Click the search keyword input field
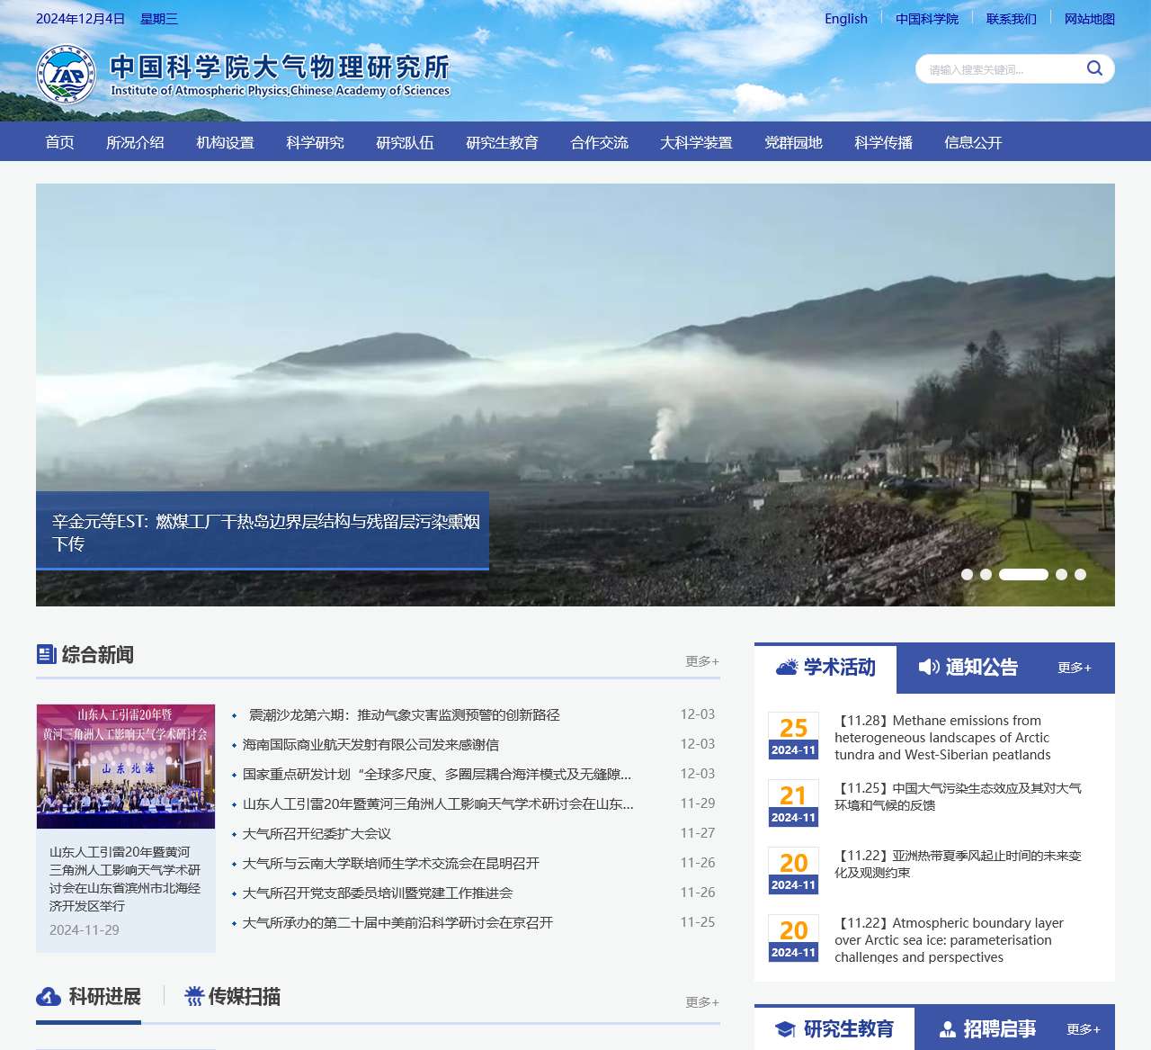The image size is (1151, 1050). [x=998, y=69]
